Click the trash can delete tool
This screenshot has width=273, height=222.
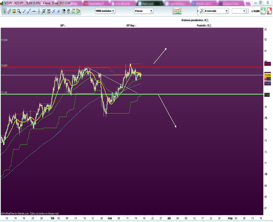pyautogui.click(x=68, y=11)
